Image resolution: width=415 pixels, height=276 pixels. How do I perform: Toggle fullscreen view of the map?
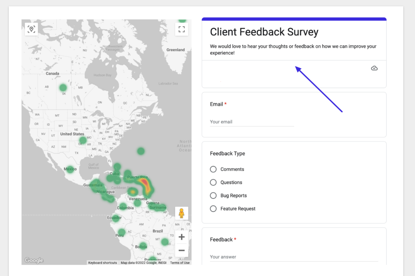tap(181, 29)
